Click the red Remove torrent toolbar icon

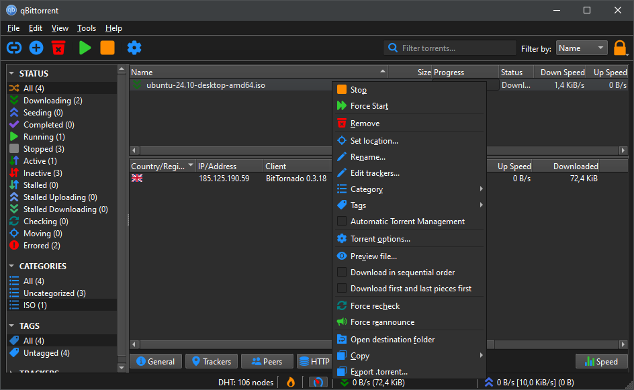point(58,48)
